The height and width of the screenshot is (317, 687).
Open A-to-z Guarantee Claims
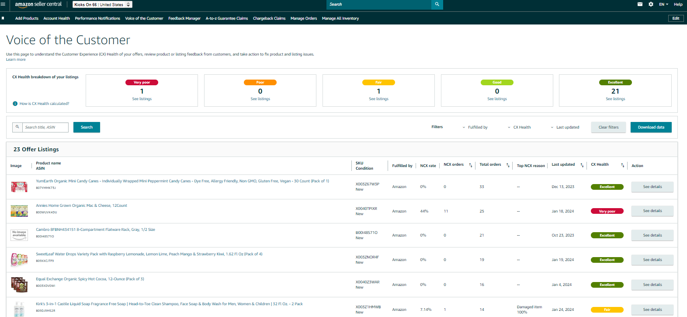227,18
